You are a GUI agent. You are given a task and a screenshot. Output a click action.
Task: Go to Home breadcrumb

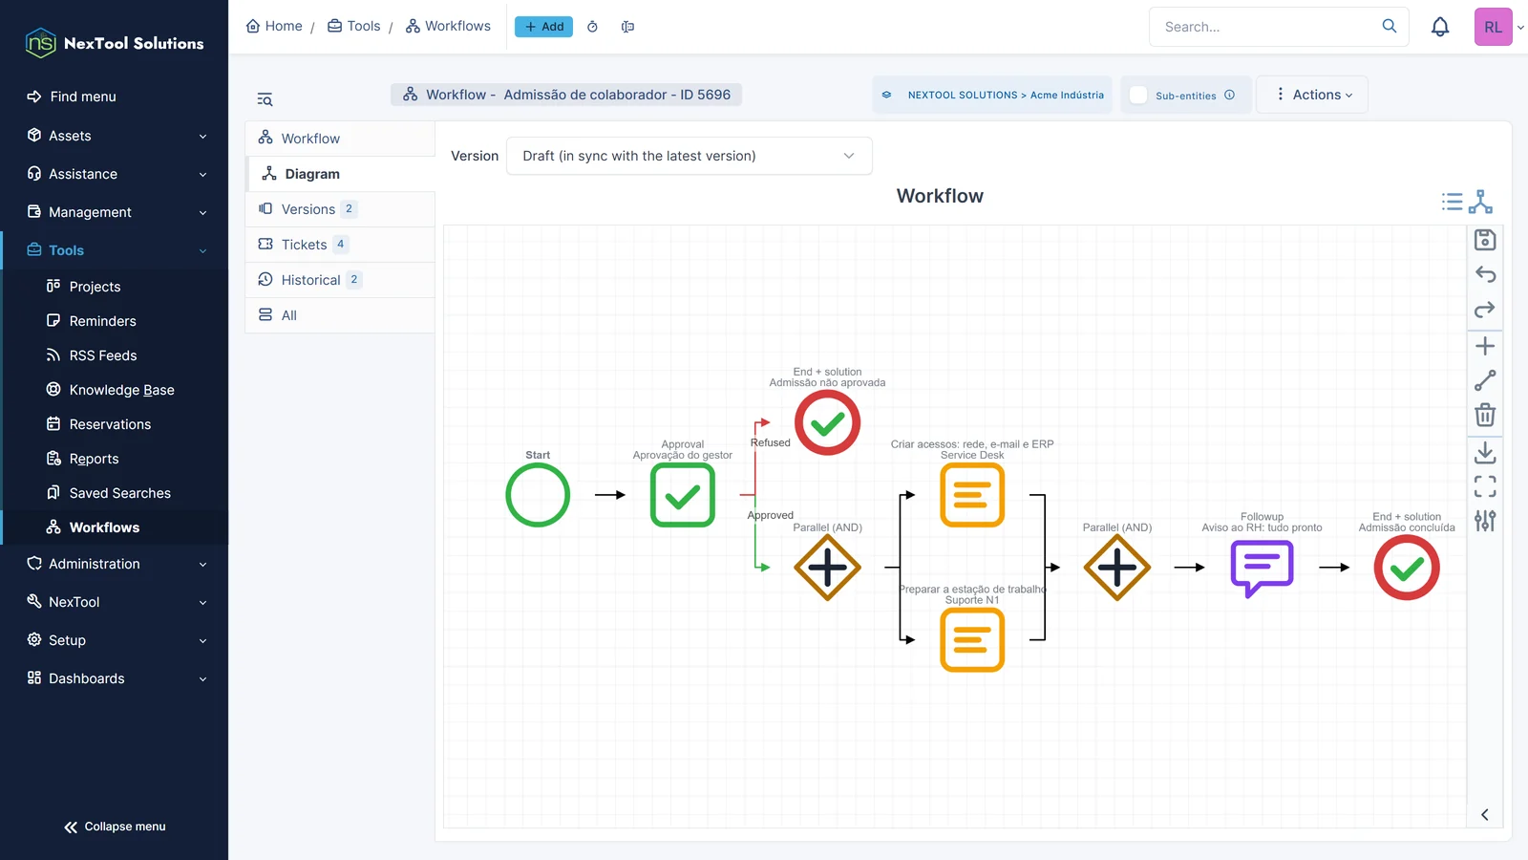(x=274, y=26)
